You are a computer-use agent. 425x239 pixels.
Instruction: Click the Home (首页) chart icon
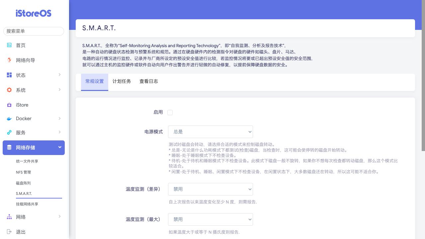9,45
